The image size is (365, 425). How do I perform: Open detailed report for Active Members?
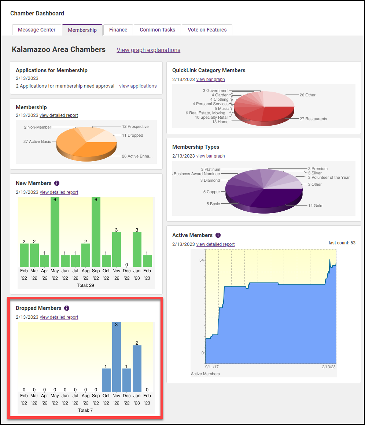(x=215, y=244)
